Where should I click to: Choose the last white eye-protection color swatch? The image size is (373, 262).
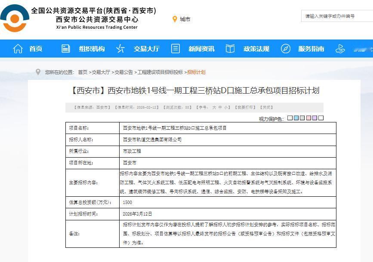point(321,118)
